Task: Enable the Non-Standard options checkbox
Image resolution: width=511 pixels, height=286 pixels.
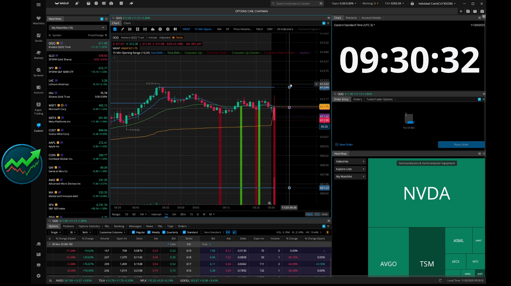Action: click(202, 232)
